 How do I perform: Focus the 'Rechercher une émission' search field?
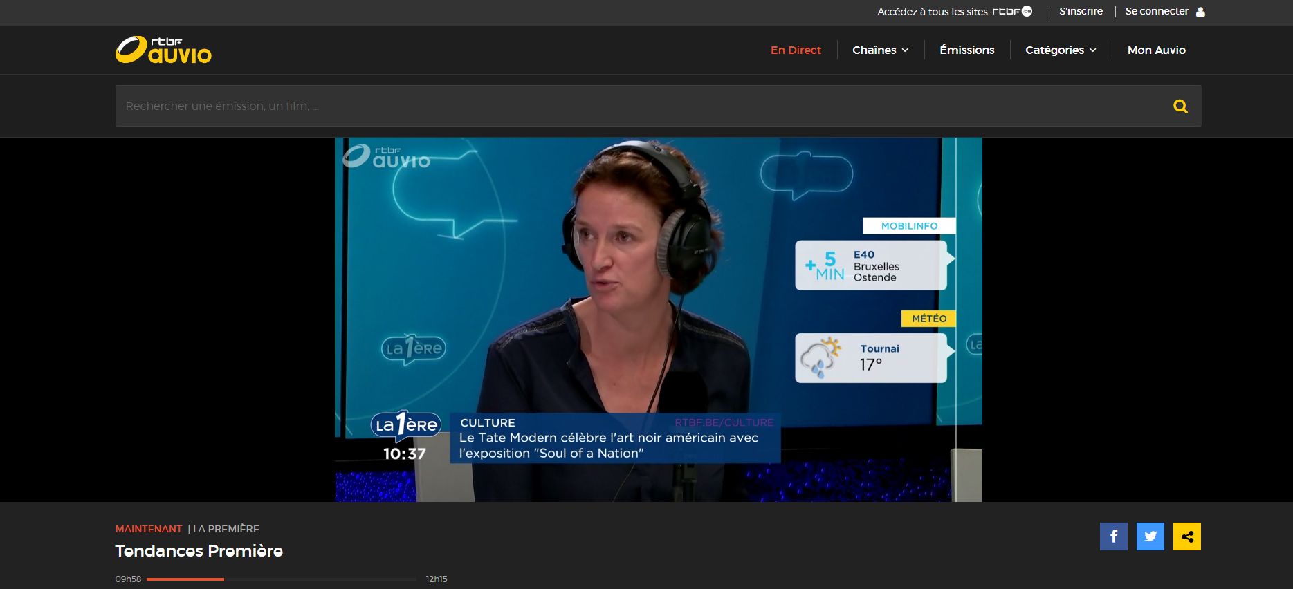pyautogui.click(x=658, y=106)
